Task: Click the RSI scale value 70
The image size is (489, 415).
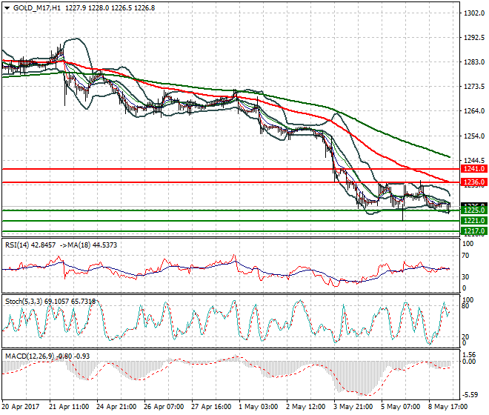Action: coord(468,256)
